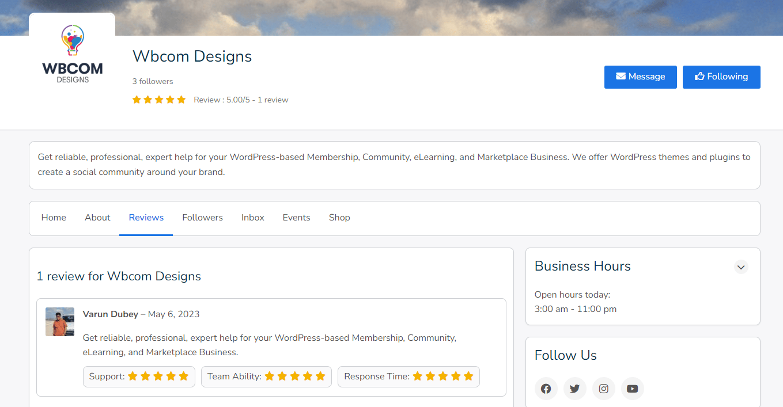Click the header star rating icons
Image resolution: width=783 pixels, height=407 pixels.
[x=159, y=100]
